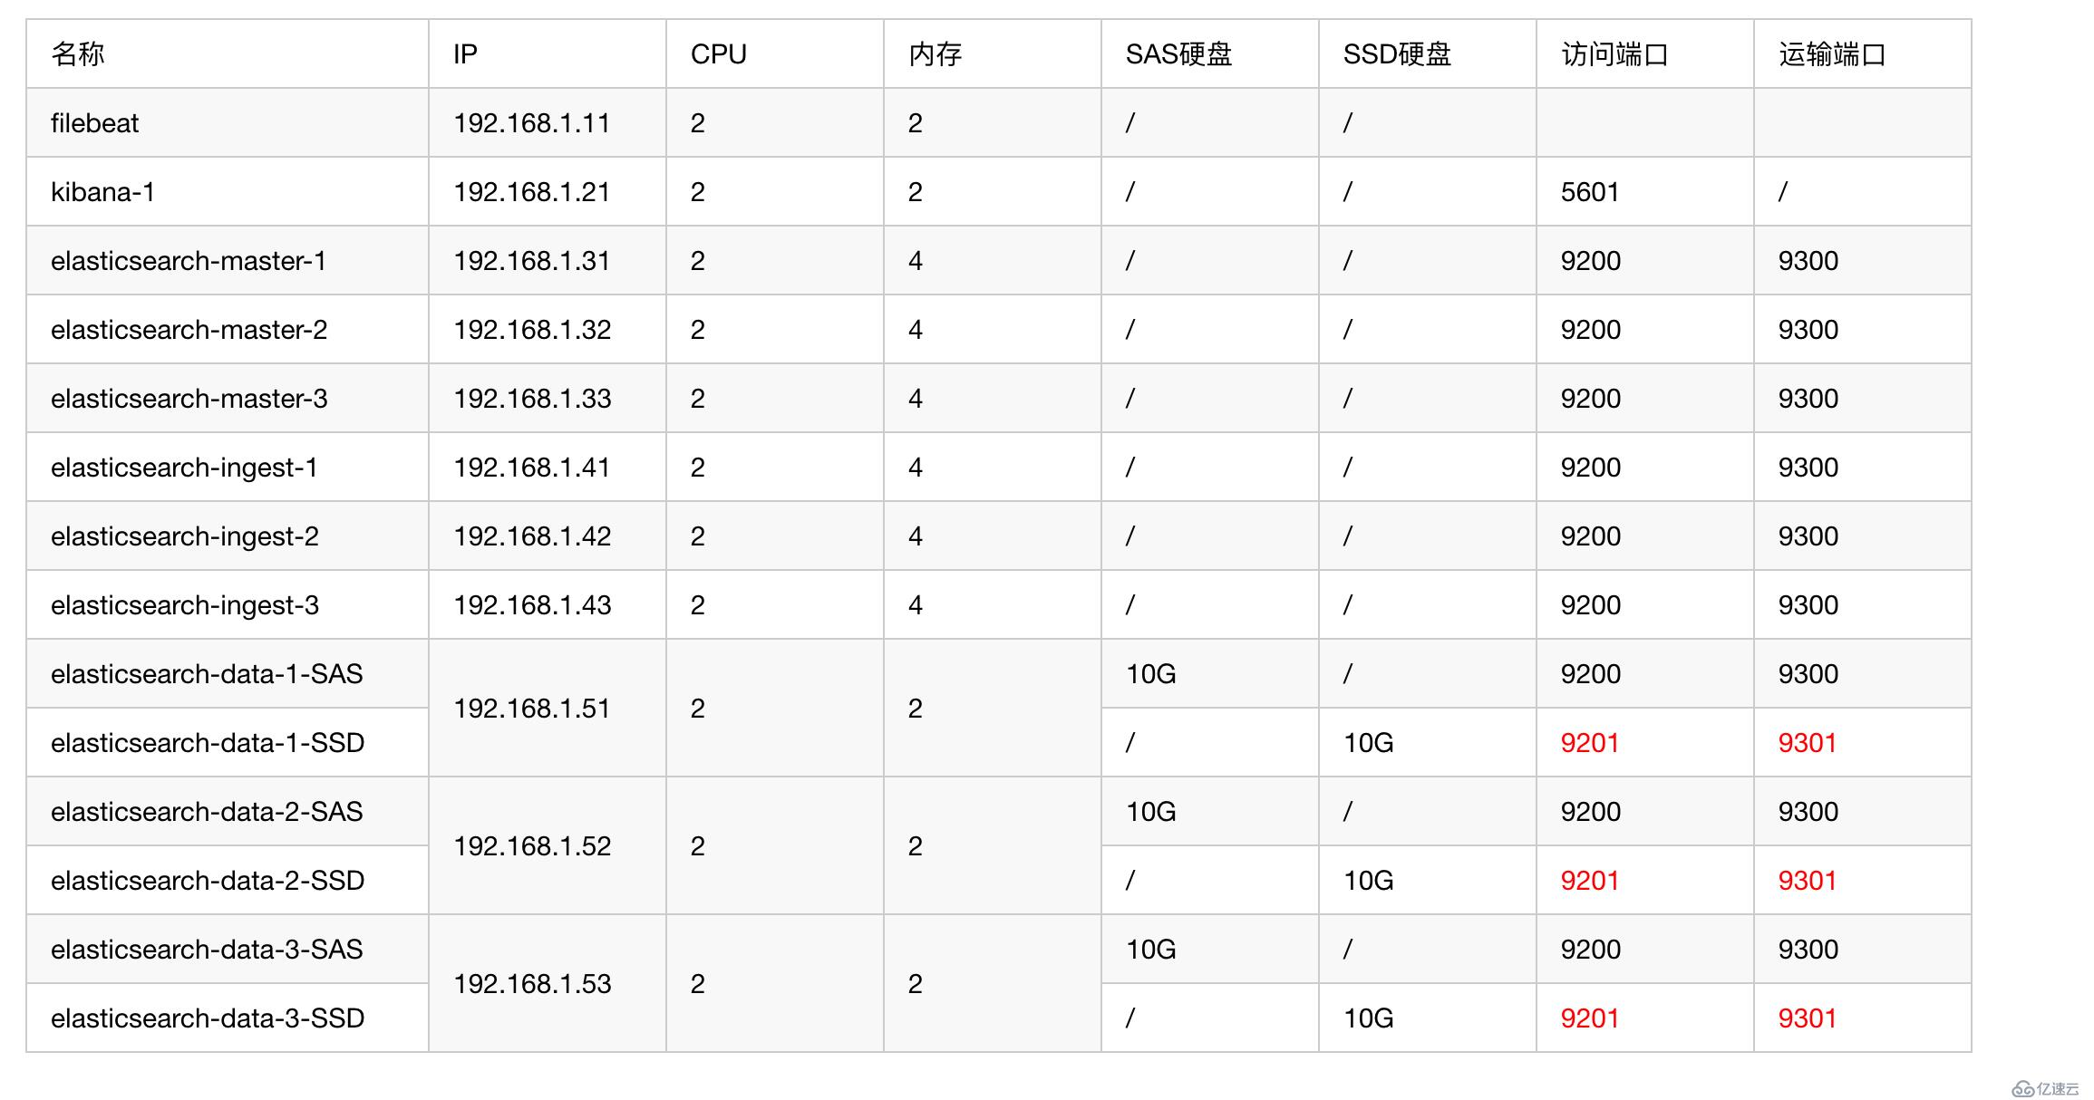Click memory value 2 for 192.168.1.53
This screenshot has height=1100, width=2094.
916,984
